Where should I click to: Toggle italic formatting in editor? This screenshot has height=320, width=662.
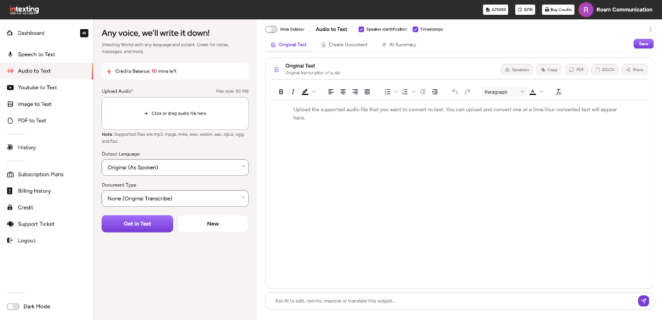(293, 92)
